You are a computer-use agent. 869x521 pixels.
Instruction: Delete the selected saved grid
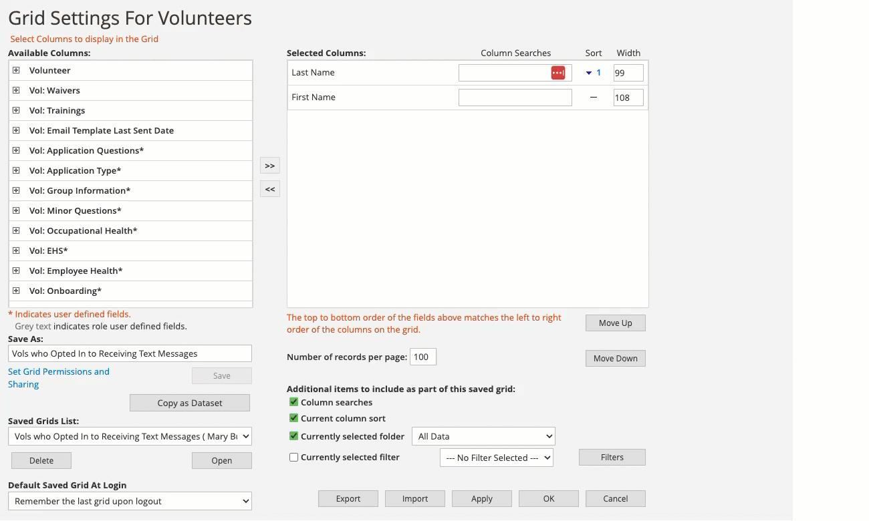pos(41,460)
